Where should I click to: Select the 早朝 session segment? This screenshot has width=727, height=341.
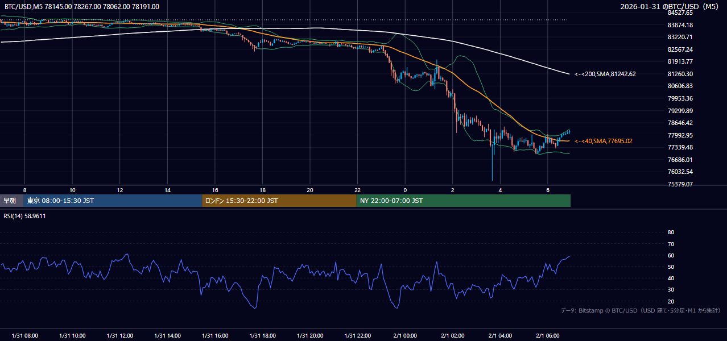click(x=12, y=201)
